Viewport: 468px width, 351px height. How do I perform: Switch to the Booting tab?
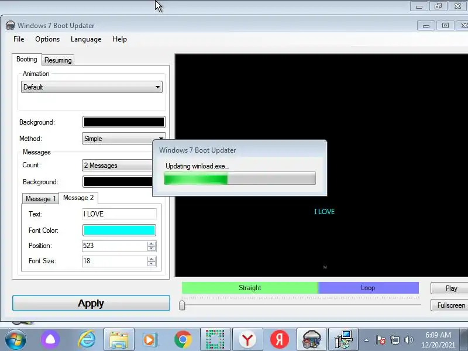27,59
